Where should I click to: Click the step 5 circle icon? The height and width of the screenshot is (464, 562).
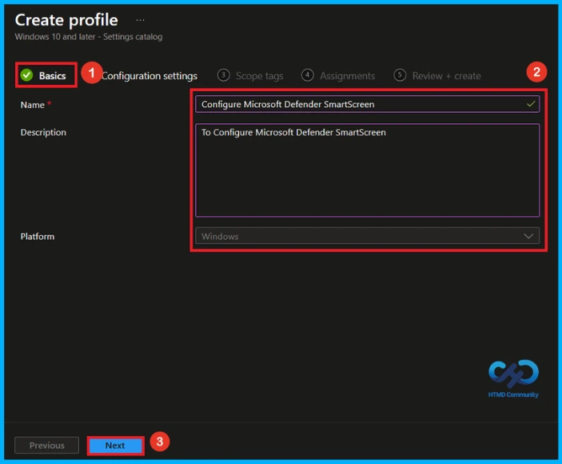[400, 75]
